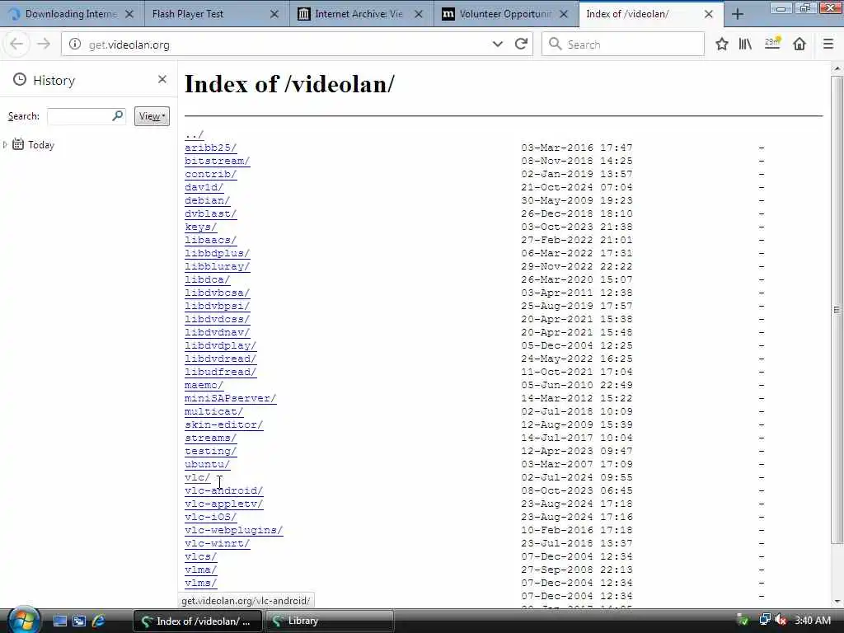
Task: Open the dav1d/ directory link
Action: click(x=204, y=187)
